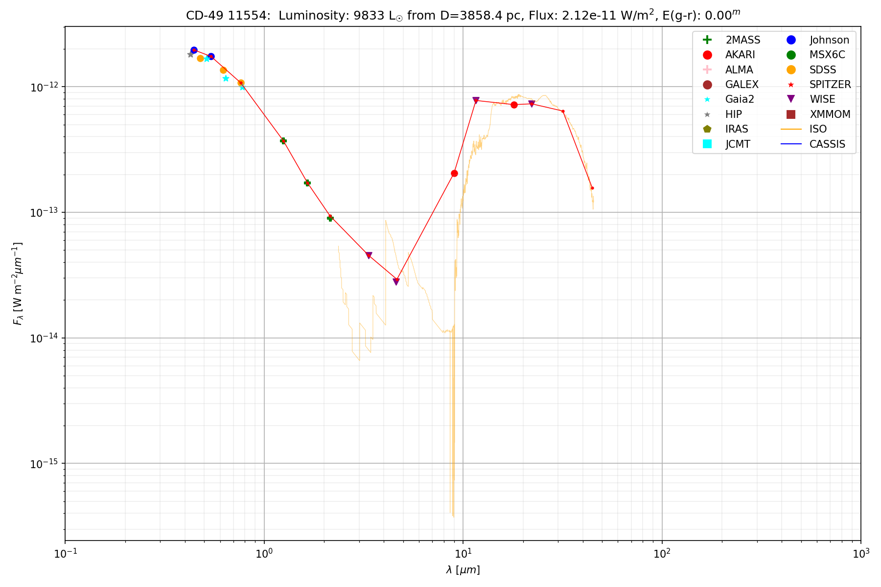Click the XMMOM brown square legend marker
This screenshot has width=881, height=587.
(x=791, y=114)
